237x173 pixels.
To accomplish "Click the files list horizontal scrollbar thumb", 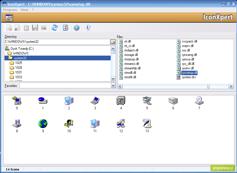I will point(208,86).
